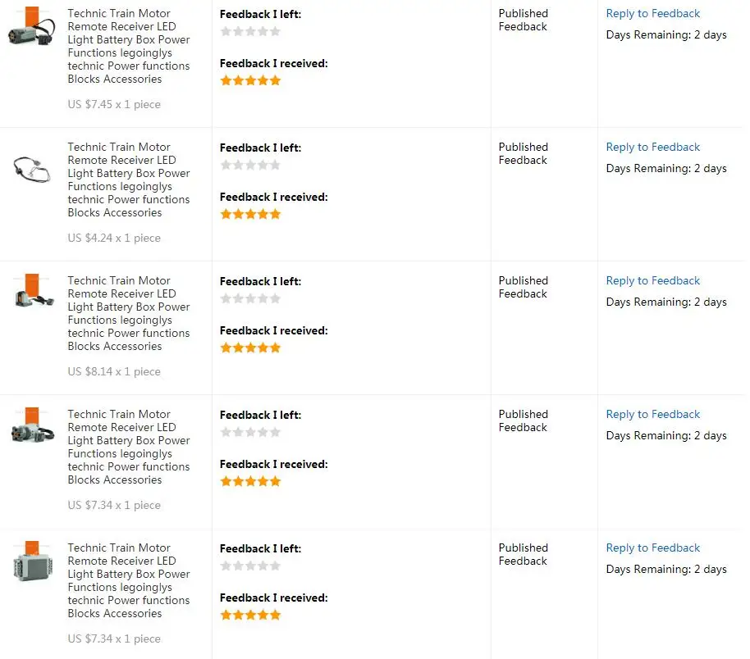Click gray stars left for $4.24 item

(250, 166)
